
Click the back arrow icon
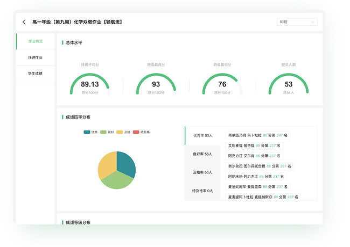coord(24,22)
